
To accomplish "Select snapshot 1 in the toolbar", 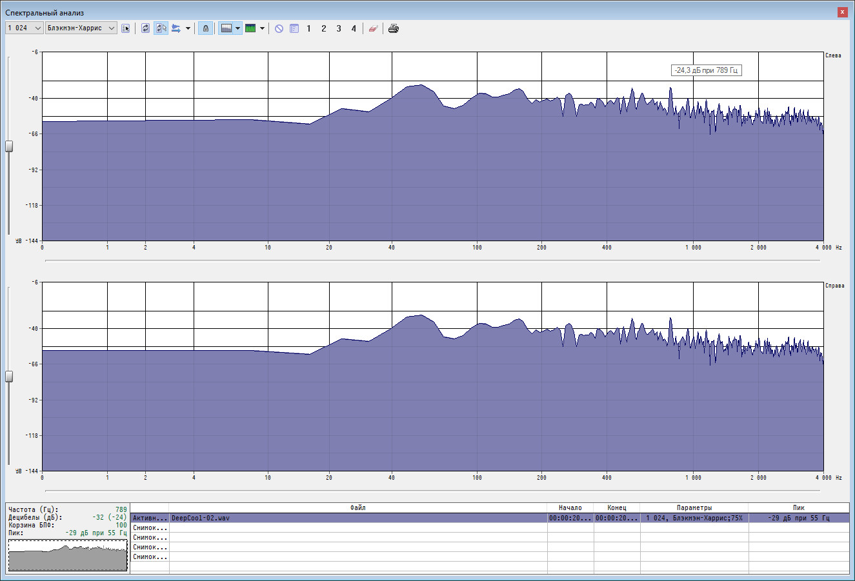I will pyautogui.click(x=308, y=28).
